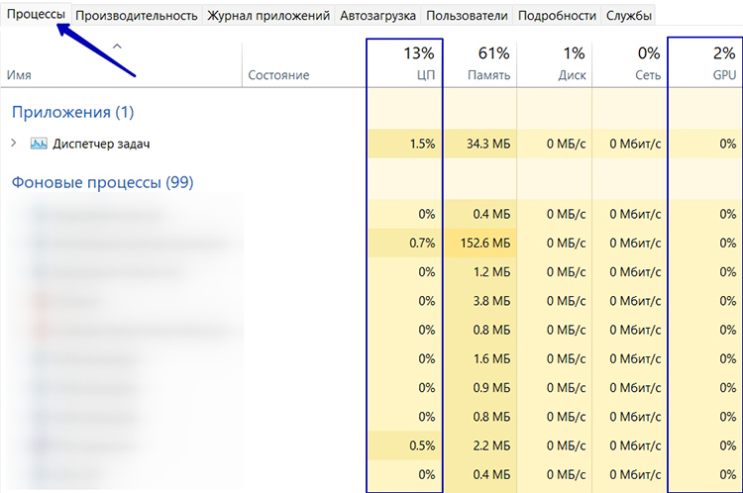Sort by the Диск column header
The height and width of the screenshot is (493, 743).
click(x=555, y=63)
